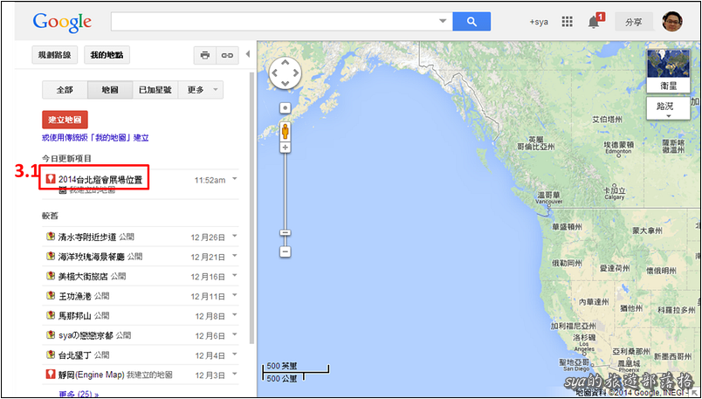Viewport: 702px width, 399px height.
Task: Open options arrow for 12月21日 entry
Action: (x=235, y=256)
